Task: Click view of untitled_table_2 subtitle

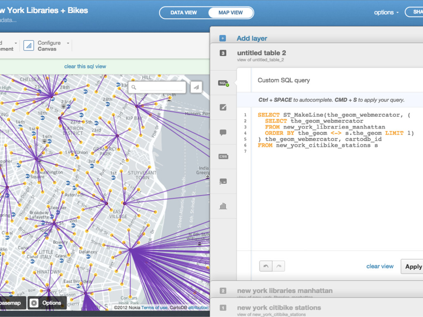Action: coord(260,60)
